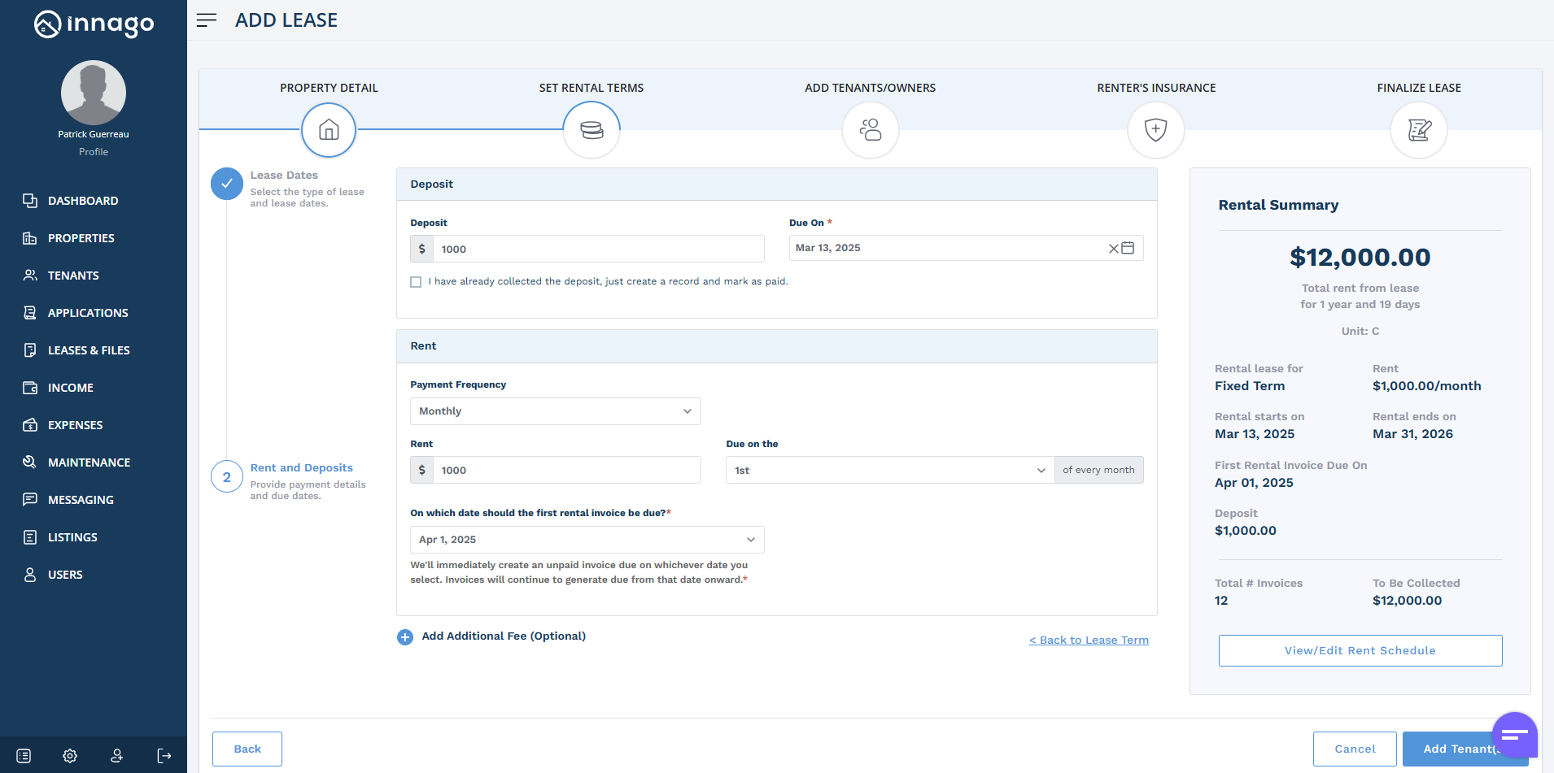Open first rental invoice date dropdown
Screen dimensions: 1554x773
click(587, 540)
